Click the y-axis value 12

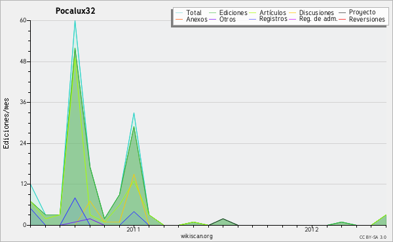(x=24, y=184)
